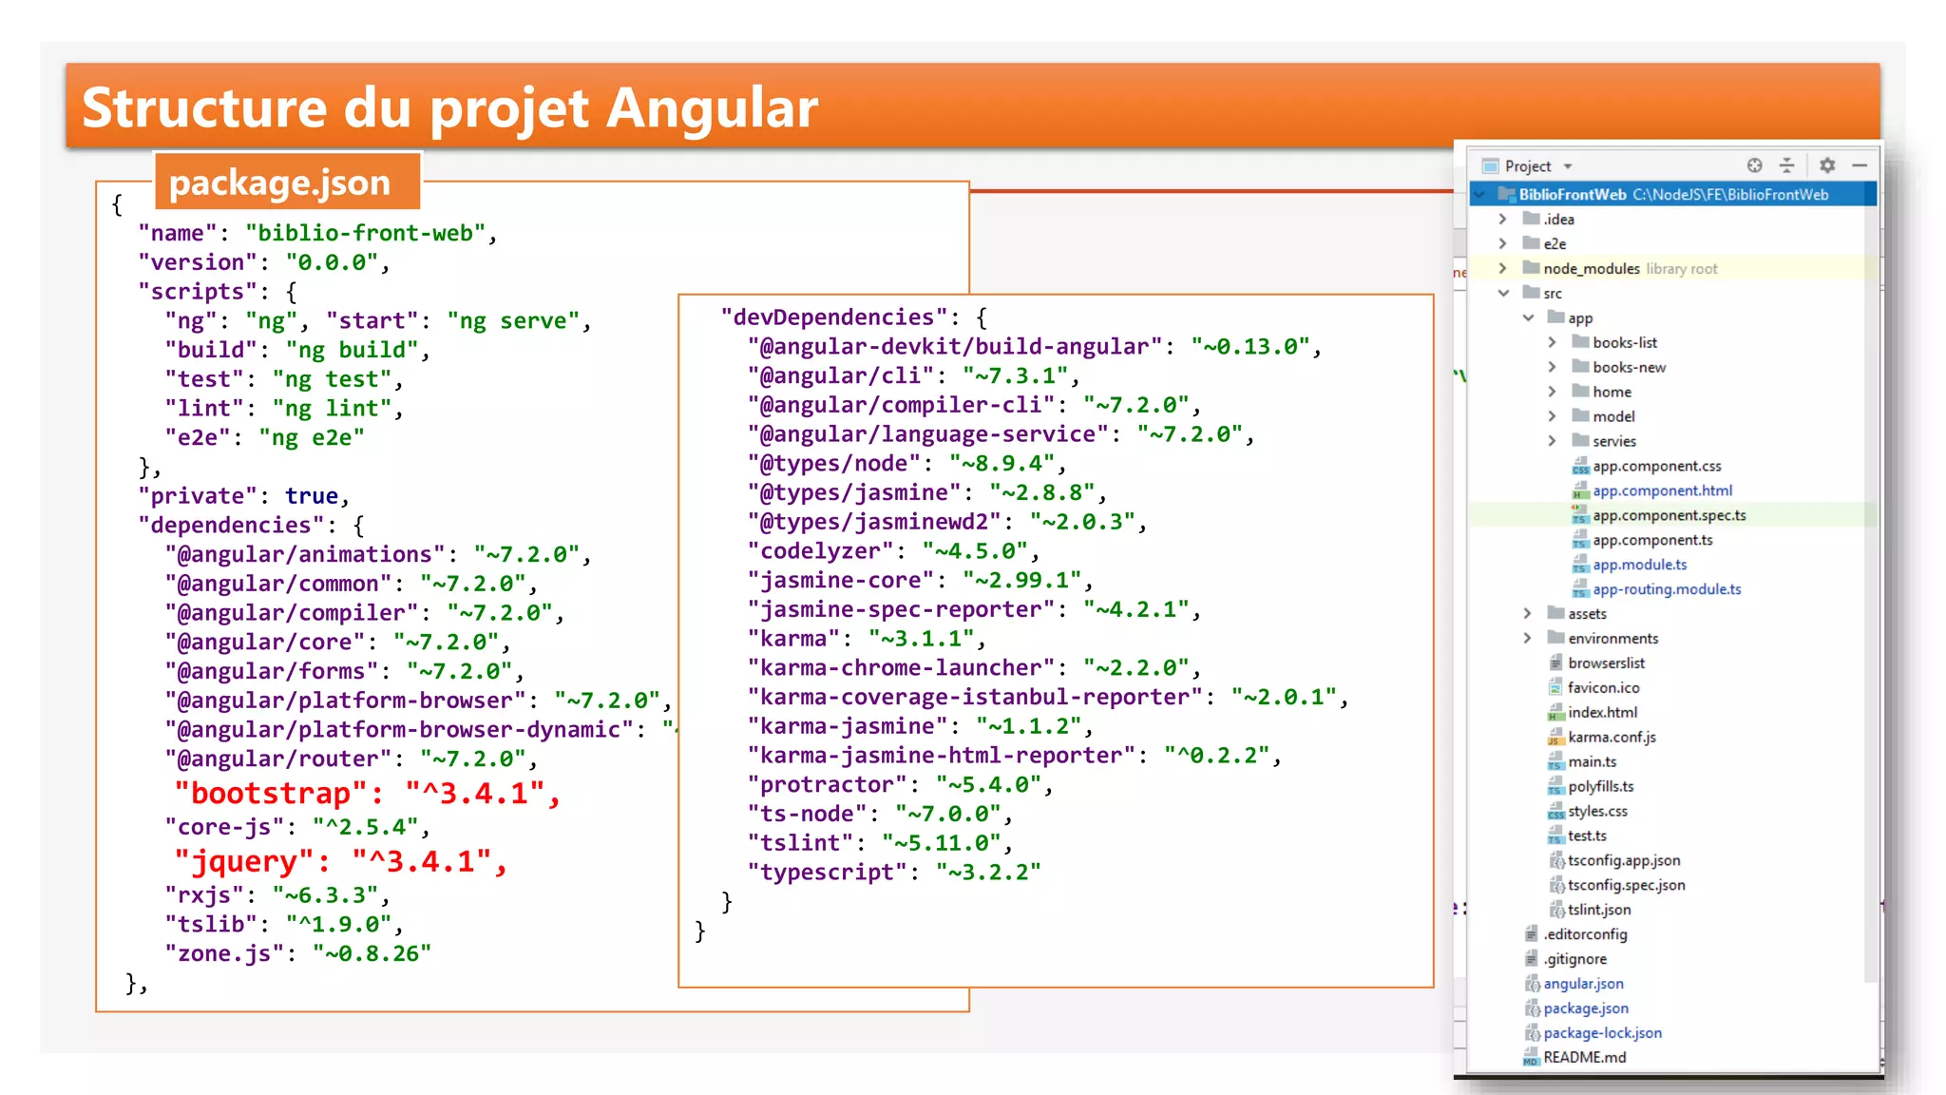The width and height of the screenshot is (1946, 1095).
Task: Click app.component.spec.ts file icon
Action: pos(1580,515)
